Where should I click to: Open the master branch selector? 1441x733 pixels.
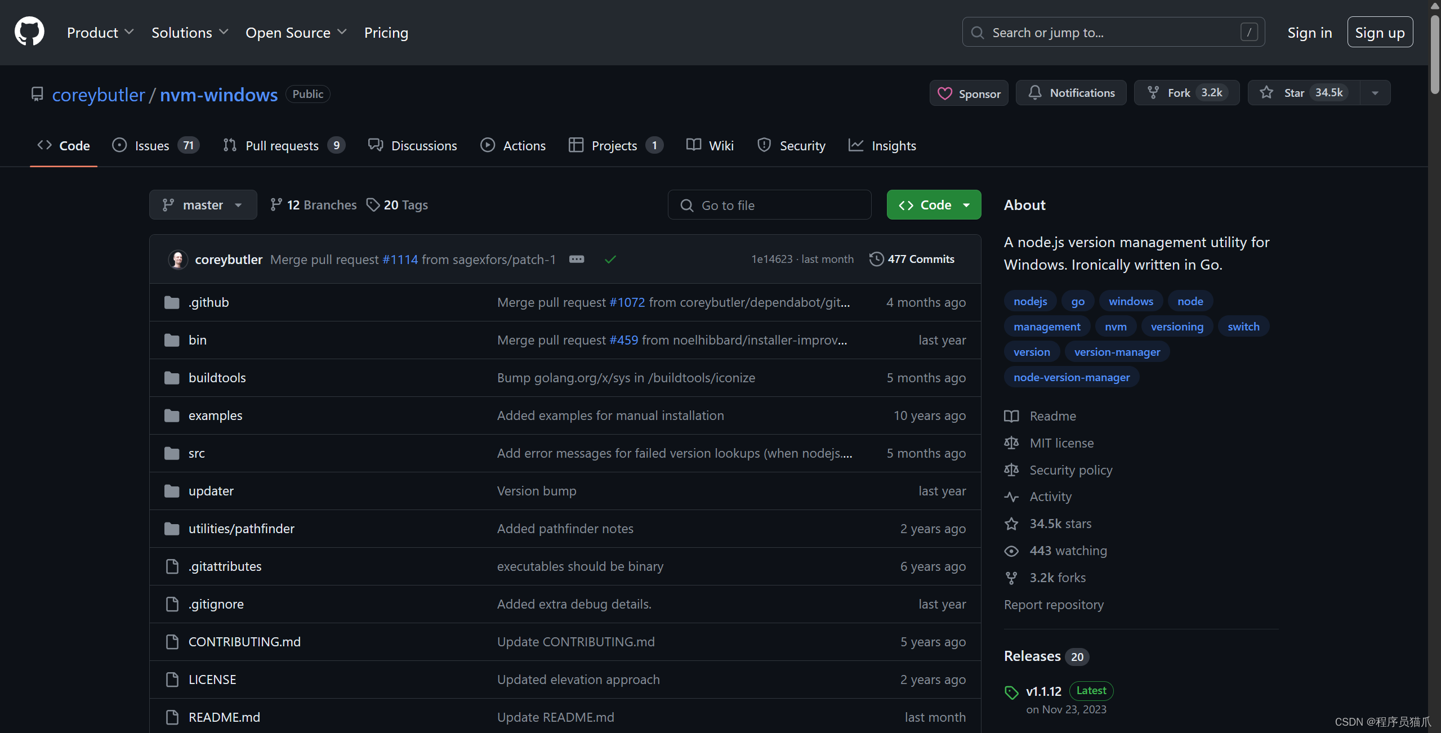(x=203, y=205)
